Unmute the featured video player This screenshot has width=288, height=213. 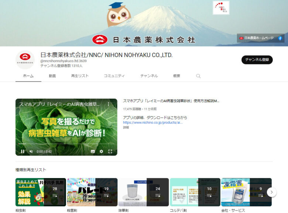31,151
